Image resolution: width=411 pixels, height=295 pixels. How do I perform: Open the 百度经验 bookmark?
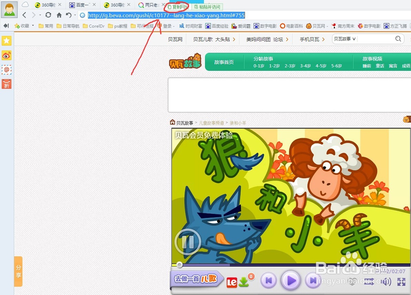217,26
